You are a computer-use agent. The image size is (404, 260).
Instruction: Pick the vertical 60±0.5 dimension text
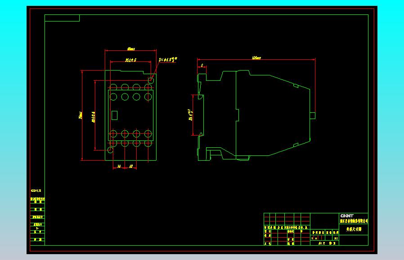[x=93, y=117]
